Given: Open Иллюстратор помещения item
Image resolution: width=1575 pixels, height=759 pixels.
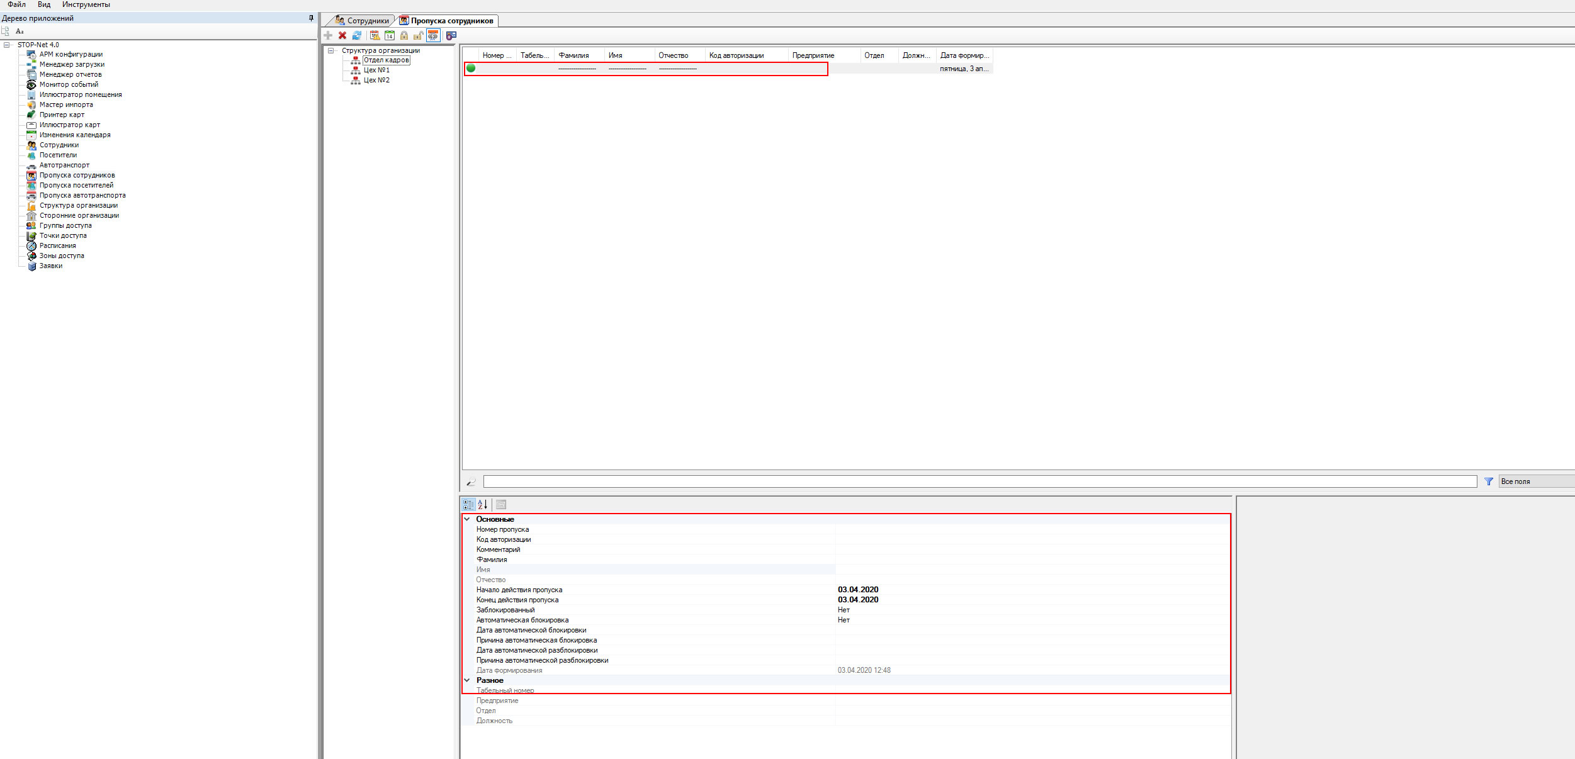Looking at the screenshot, I should click(81, 94).
